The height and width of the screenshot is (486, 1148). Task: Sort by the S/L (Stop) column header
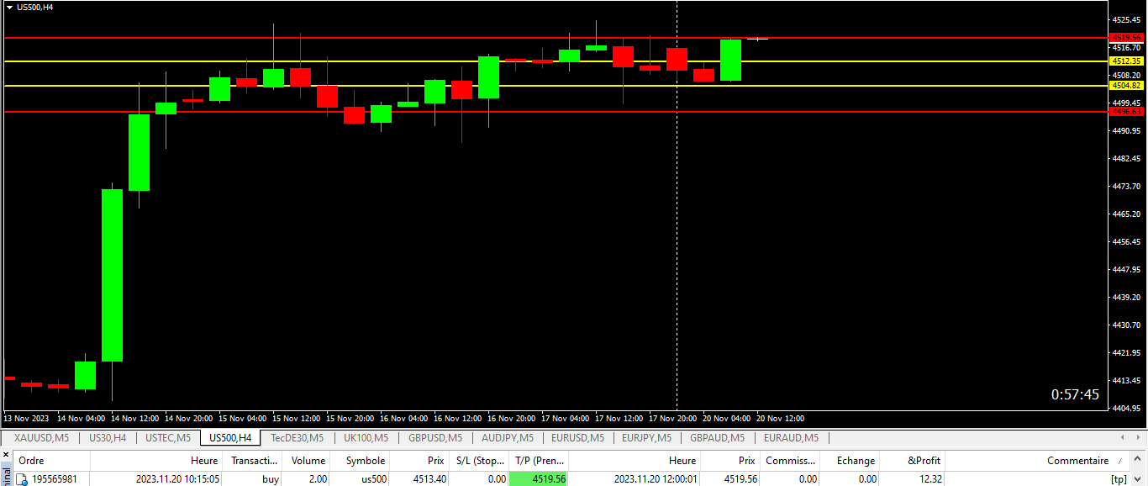click(x=479, y=461)
